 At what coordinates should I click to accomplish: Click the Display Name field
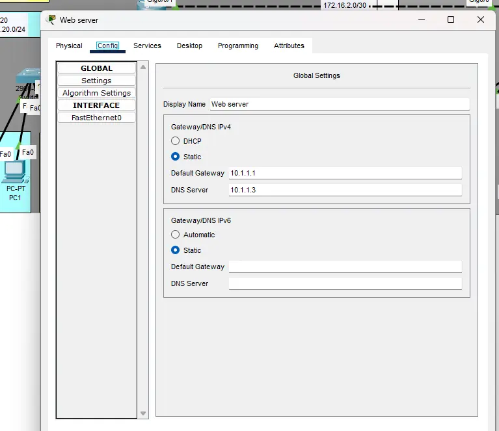coord(340,104)
